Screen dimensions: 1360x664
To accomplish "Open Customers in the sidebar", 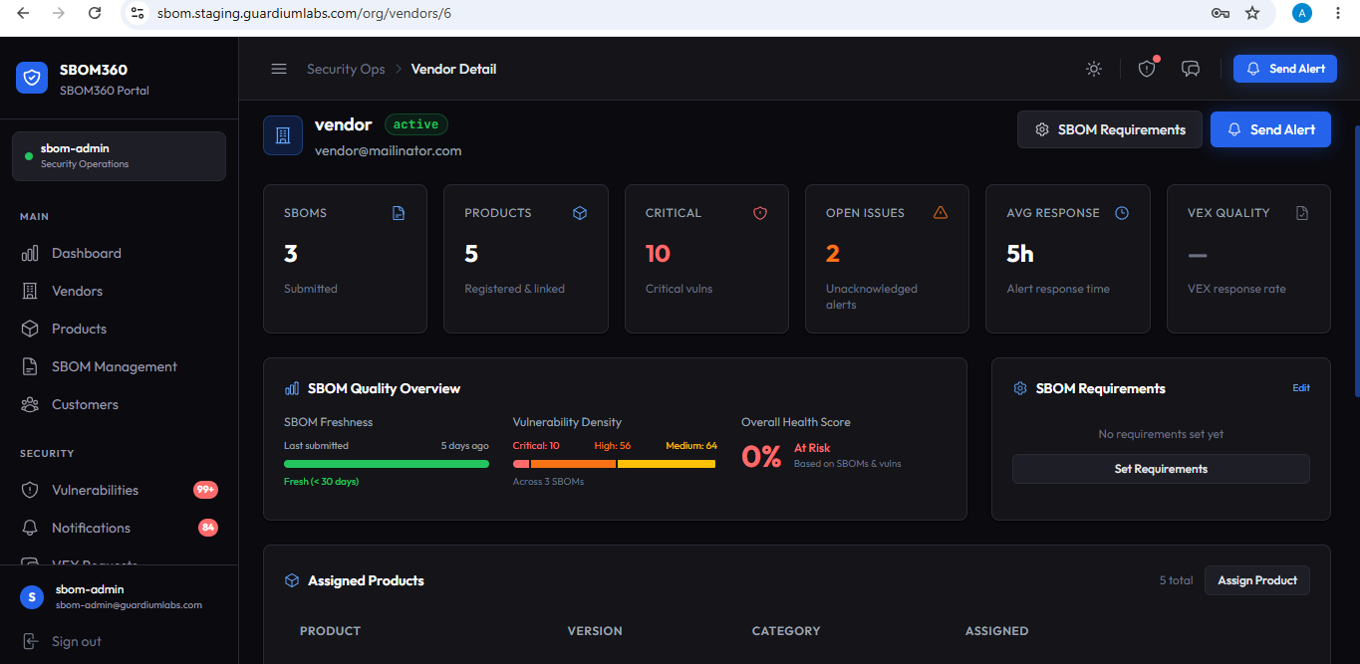I will pyautogui.click(x=119, y=405).
